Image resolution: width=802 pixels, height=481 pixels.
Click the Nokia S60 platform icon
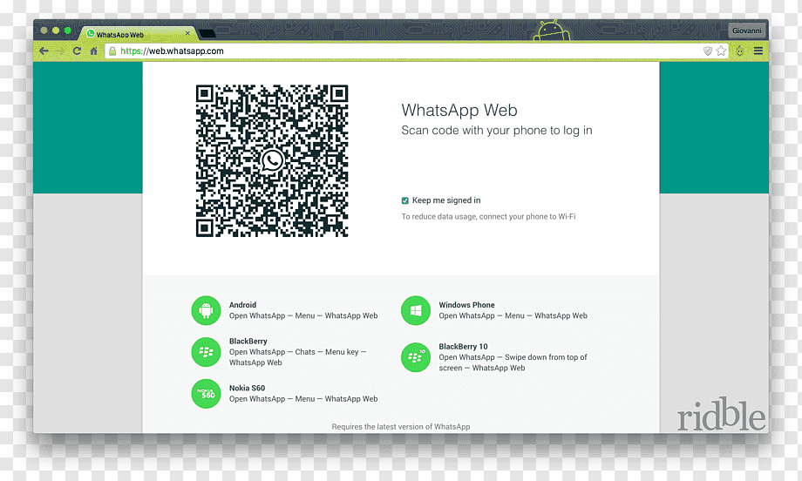206,394
